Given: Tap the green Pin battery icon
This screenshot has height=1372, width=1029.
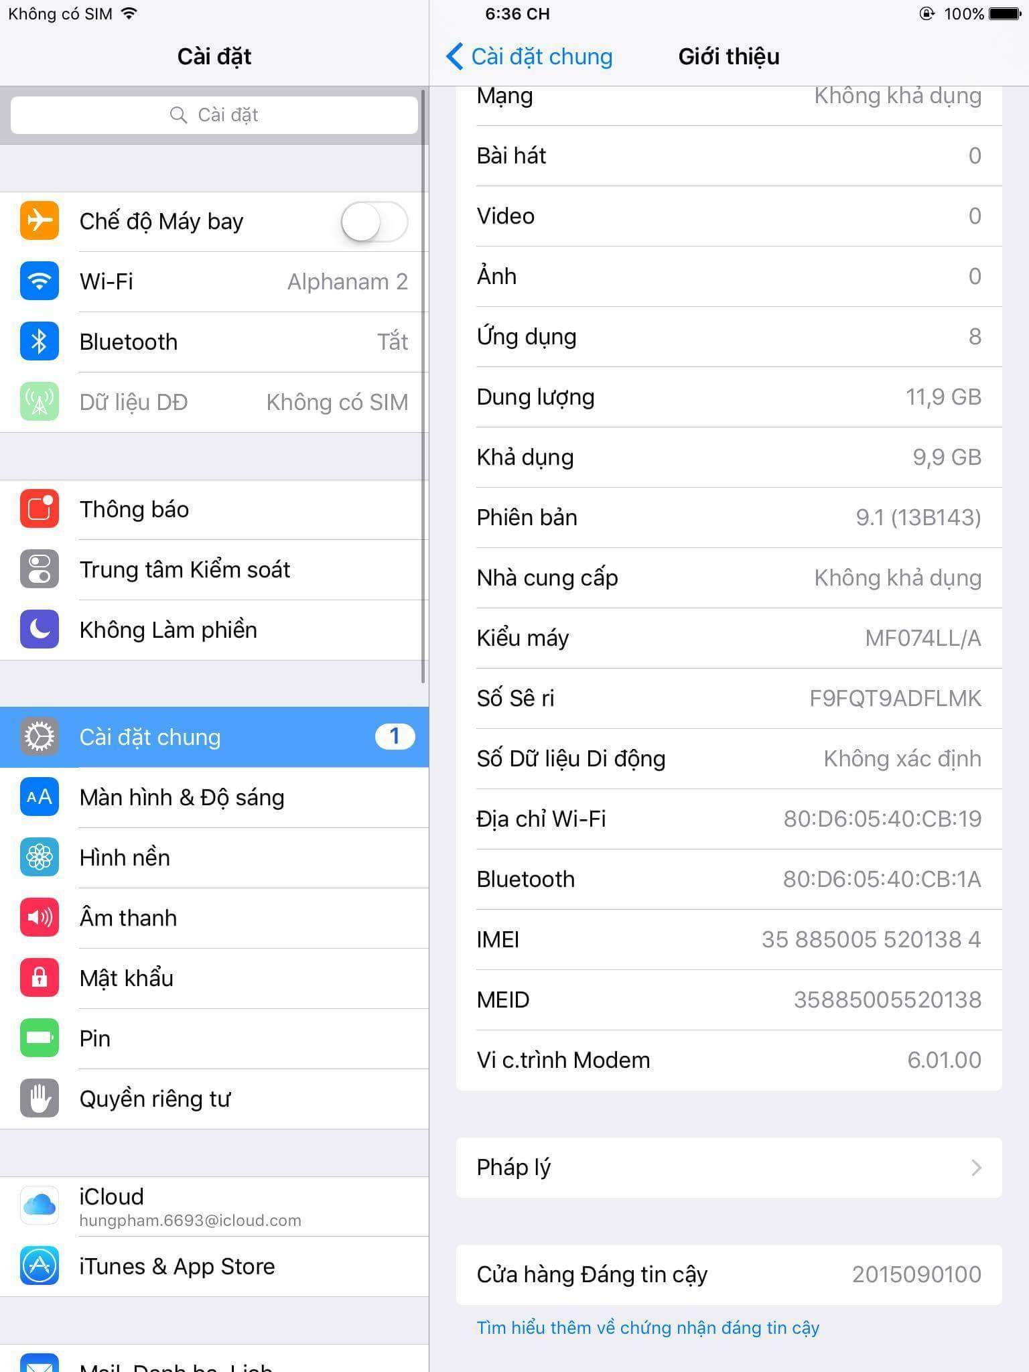Looking at the screenshot, I should coord(40,1038).
